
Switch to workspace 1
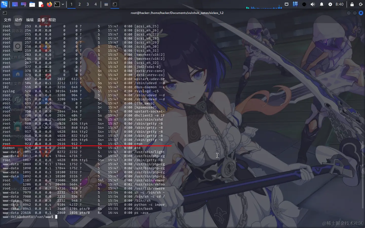[x=71, y=4]
